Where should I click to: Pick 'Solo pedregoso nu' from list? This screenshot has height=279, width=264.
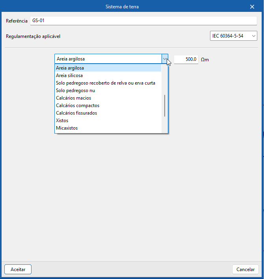pos(108,90)
